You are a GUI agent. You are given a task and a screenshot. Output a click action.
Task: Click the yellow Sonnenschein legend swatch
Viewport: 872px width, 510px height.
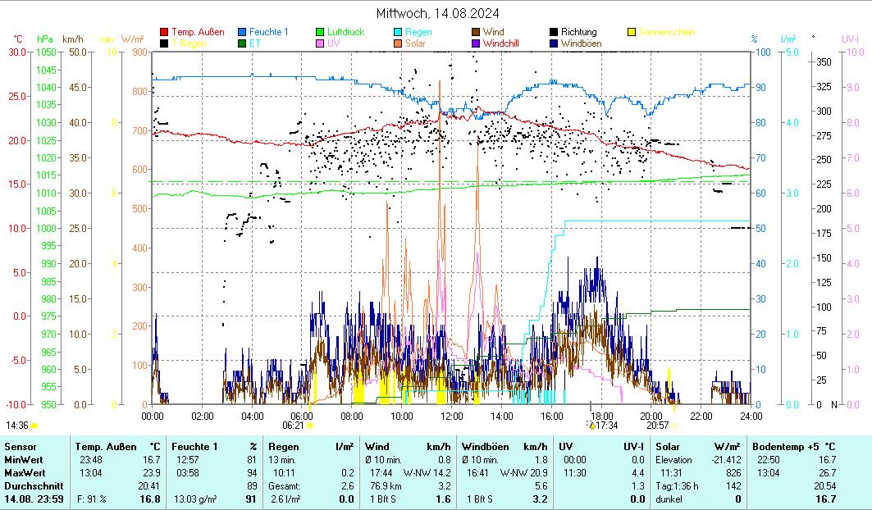[x=632, y=33]
